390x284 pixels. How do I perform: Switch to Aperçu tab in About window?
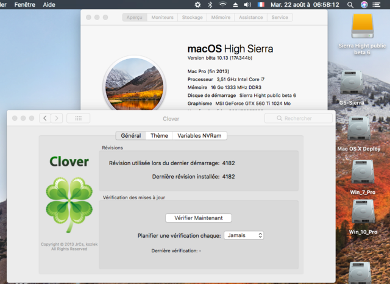point(134,18)
